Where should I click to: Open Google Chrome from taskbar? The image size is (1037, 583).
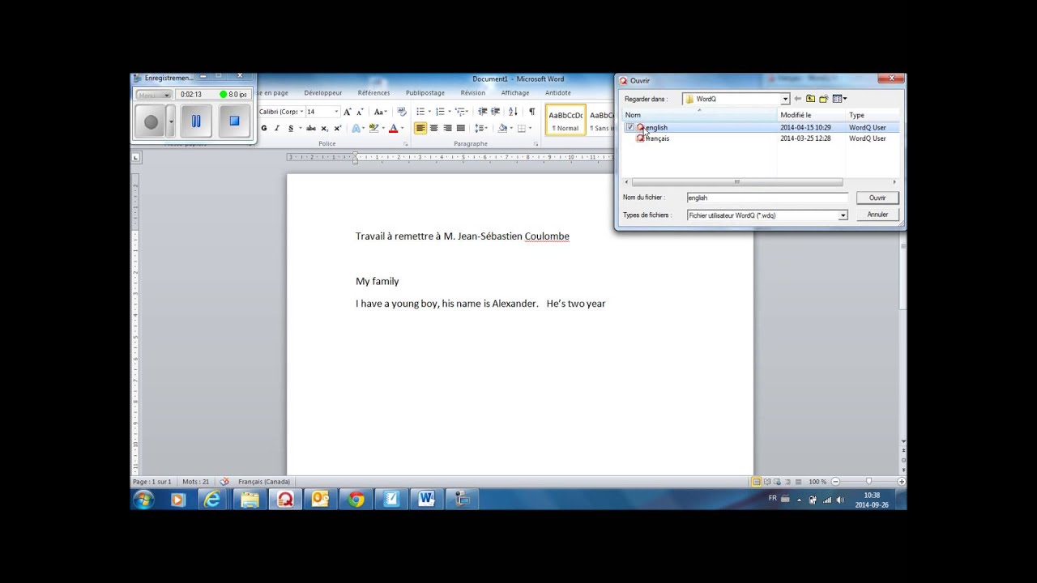click(x=356, y=500)
